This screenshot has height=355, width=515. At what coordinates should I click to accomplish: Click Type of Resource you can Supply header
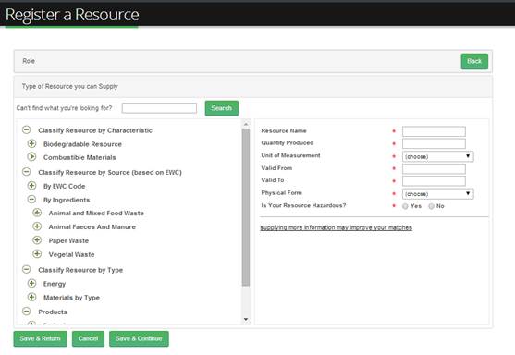253,87
